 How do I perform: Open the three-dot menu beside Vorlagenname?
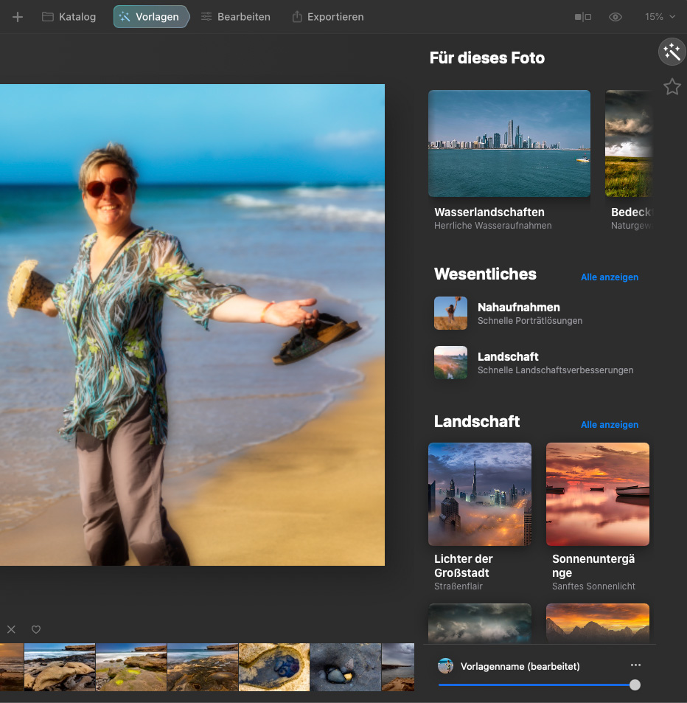click(635, 665)
